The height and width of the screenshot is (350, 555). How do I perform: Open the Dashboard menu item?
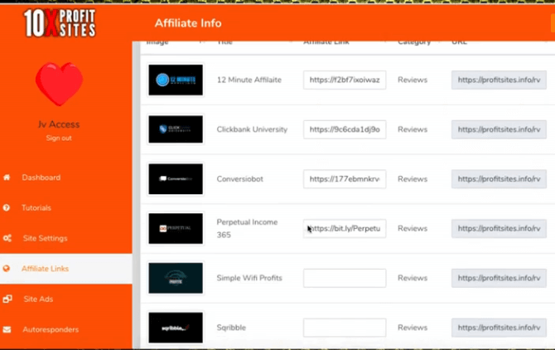pos(41,177)
